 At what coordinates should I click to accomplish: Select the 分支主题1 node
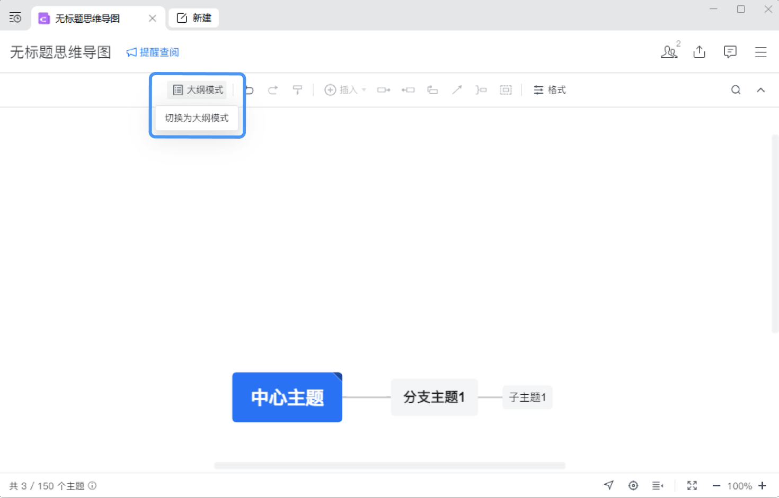[435, 397]
